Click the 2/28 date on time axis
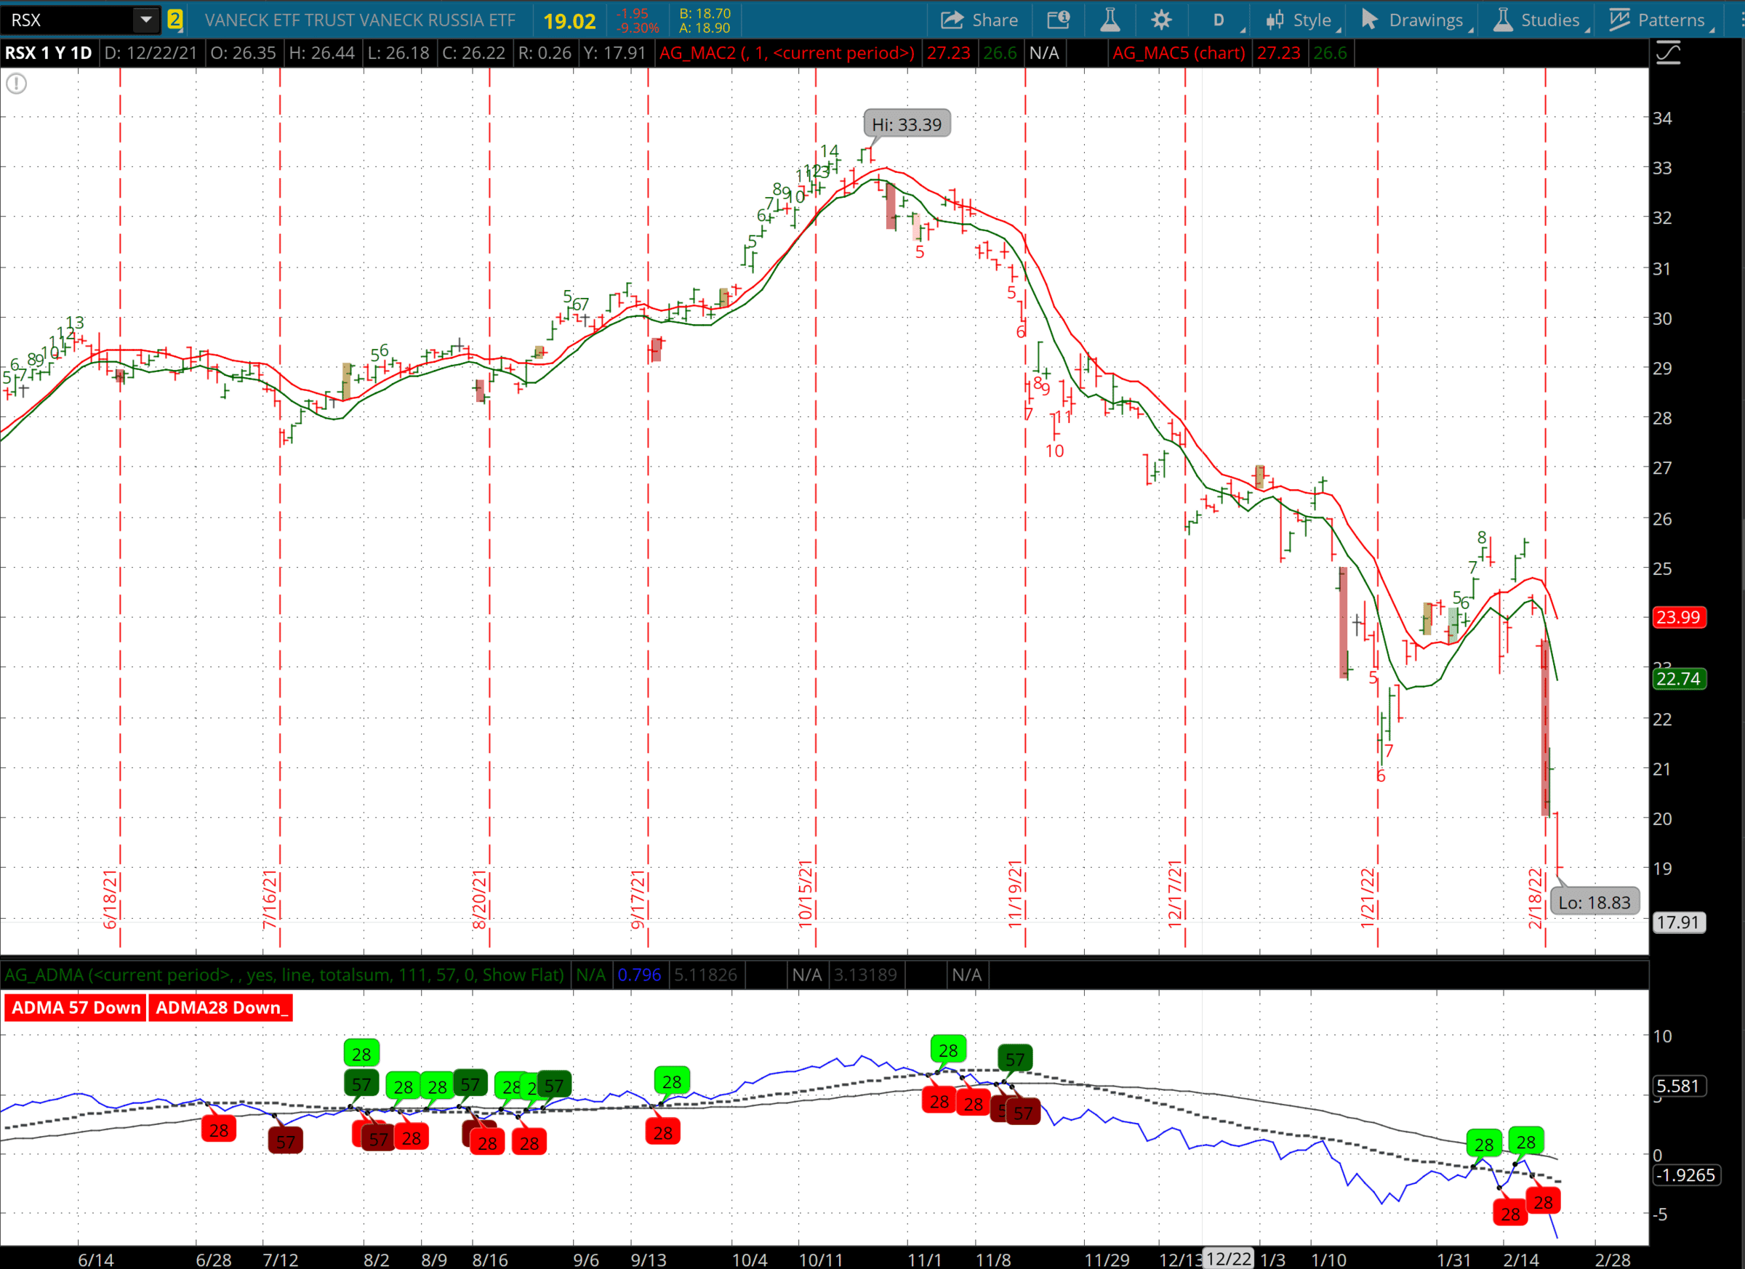Screen dimensions: 1745x1269 pos(1613,1259)
